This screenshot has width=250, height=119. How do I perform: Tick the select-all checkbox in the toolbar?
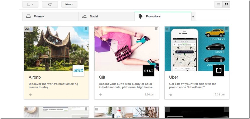tap(29, 4)
